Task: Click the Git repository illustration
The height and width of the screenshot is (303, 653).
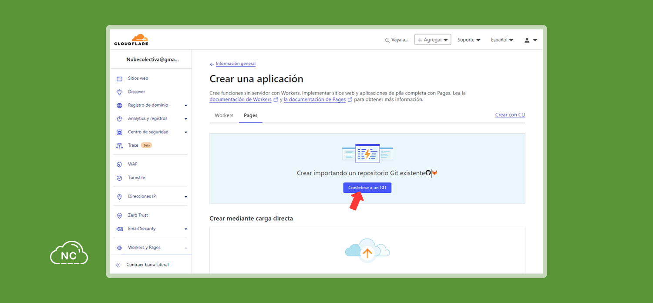Action: pyautogui.click(x=367, y=153)
